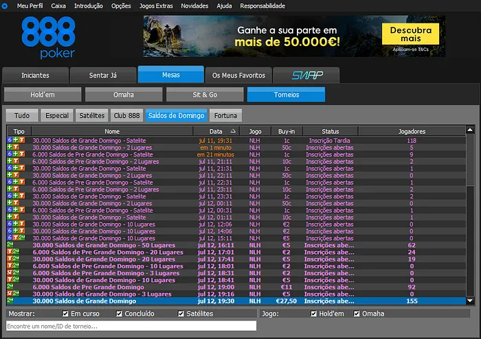Image resolution: width=481 pixels, height=339 pixels.
Task: Click the green 2nd icon in the jul 12, 15:11 row
Action: [22, 238]
